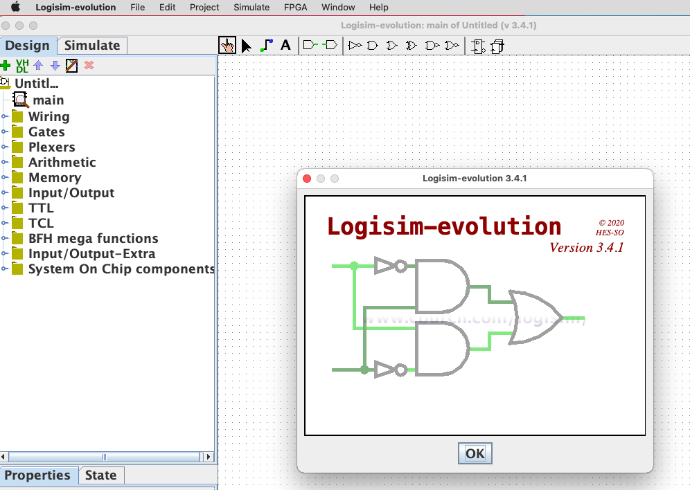Select the XOR gate tool
The image size is (690, 490).
point(411,45)
